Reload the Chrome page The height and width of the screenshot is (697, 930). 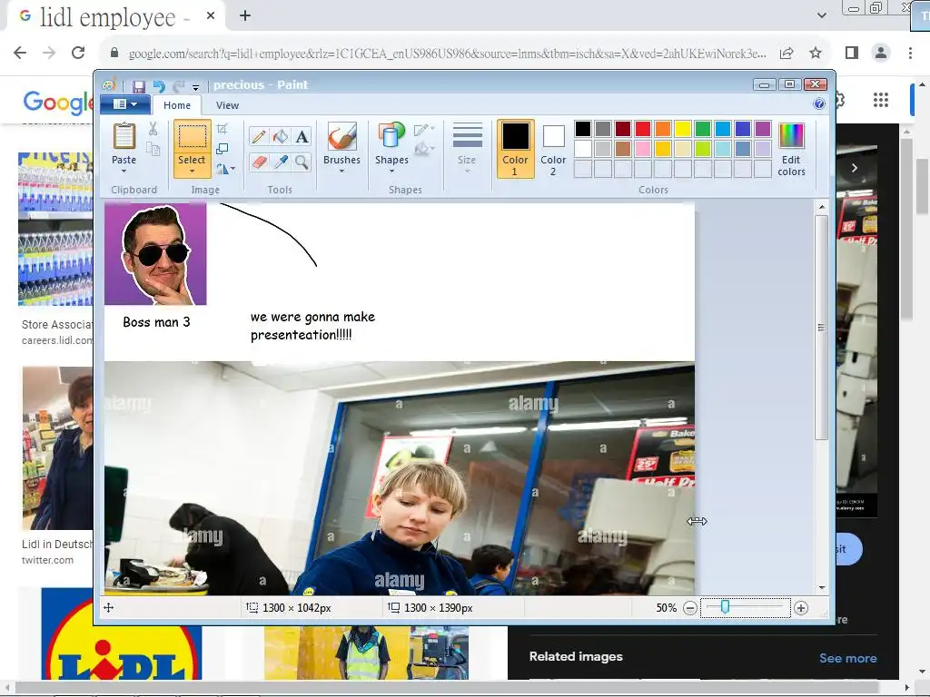[78, 53]
